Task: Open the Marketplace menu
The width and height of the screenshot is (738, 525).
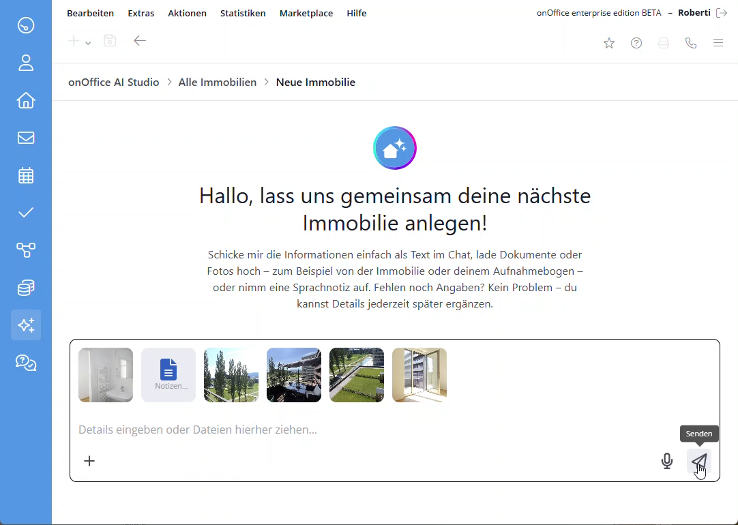Action: 306,13
